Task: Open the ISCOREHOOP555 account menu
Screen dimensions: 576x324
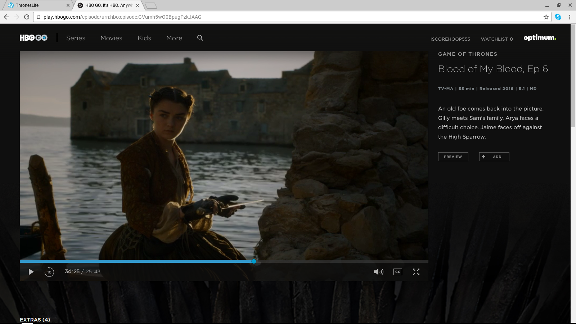Action: click(x=450, y=39)
